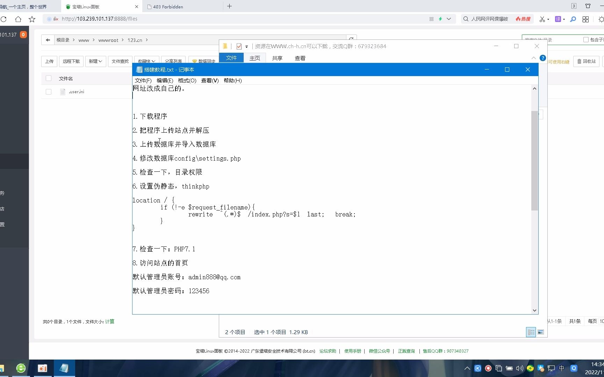Screen dimensions: 604x377
Task: Click the purple translate icon
Action: point(558,19)
